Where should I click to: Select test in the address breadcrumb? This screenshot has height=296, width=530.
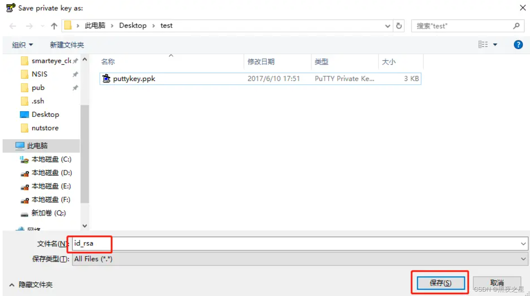pos(166,25)
